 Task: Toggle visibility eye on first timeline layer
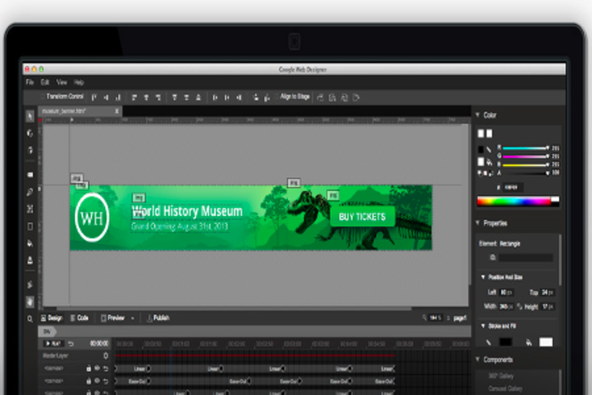96,368
